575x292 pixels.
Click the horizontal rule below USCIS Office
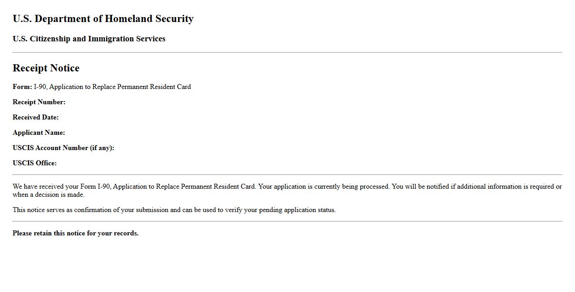(x=287, y=174)
